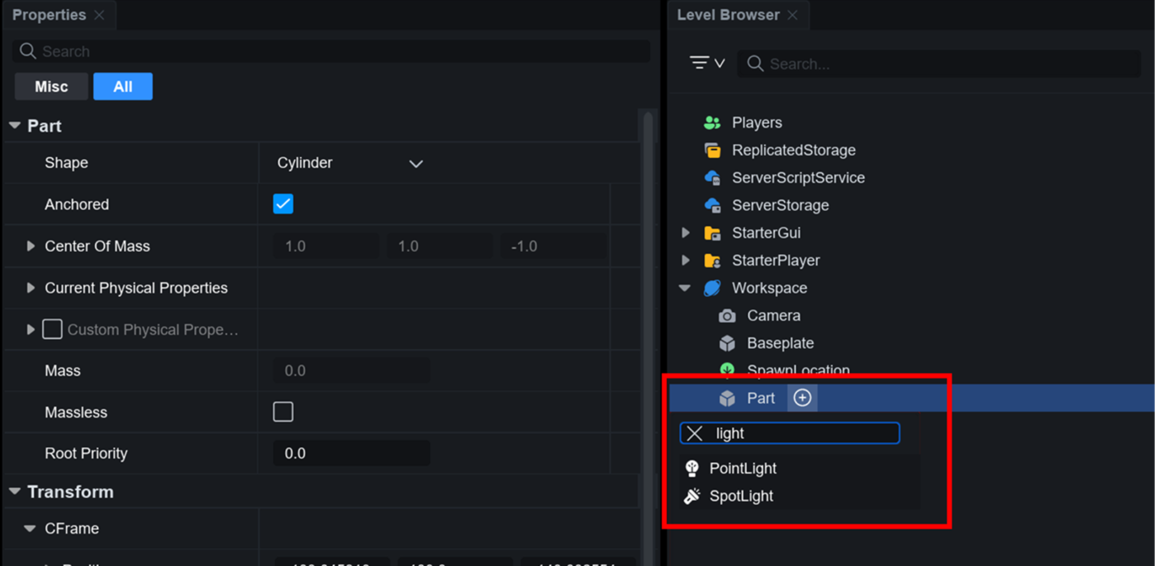
Task: Click the Camera icon in Workspace
Action: (727, 316)
